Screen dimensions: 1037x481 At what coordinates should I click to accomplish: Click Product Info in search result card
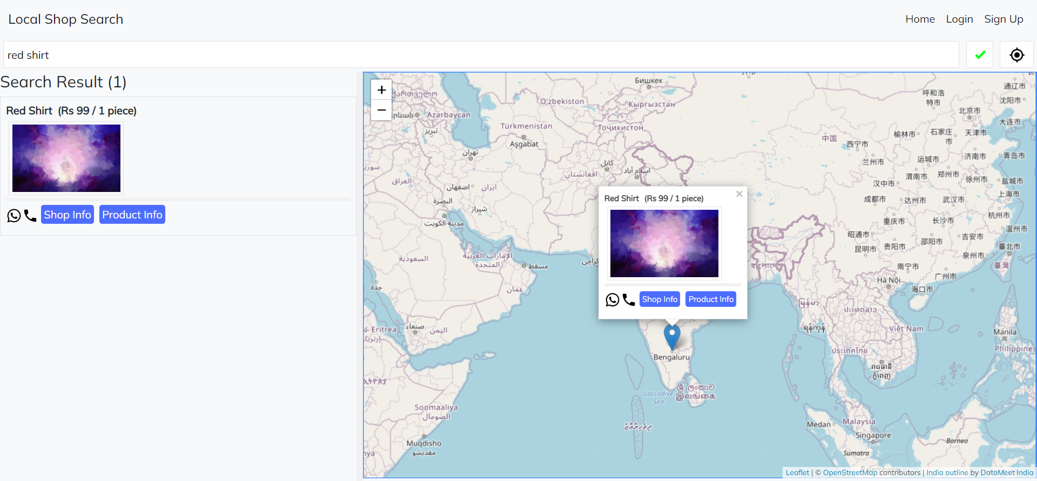[132, 215]
